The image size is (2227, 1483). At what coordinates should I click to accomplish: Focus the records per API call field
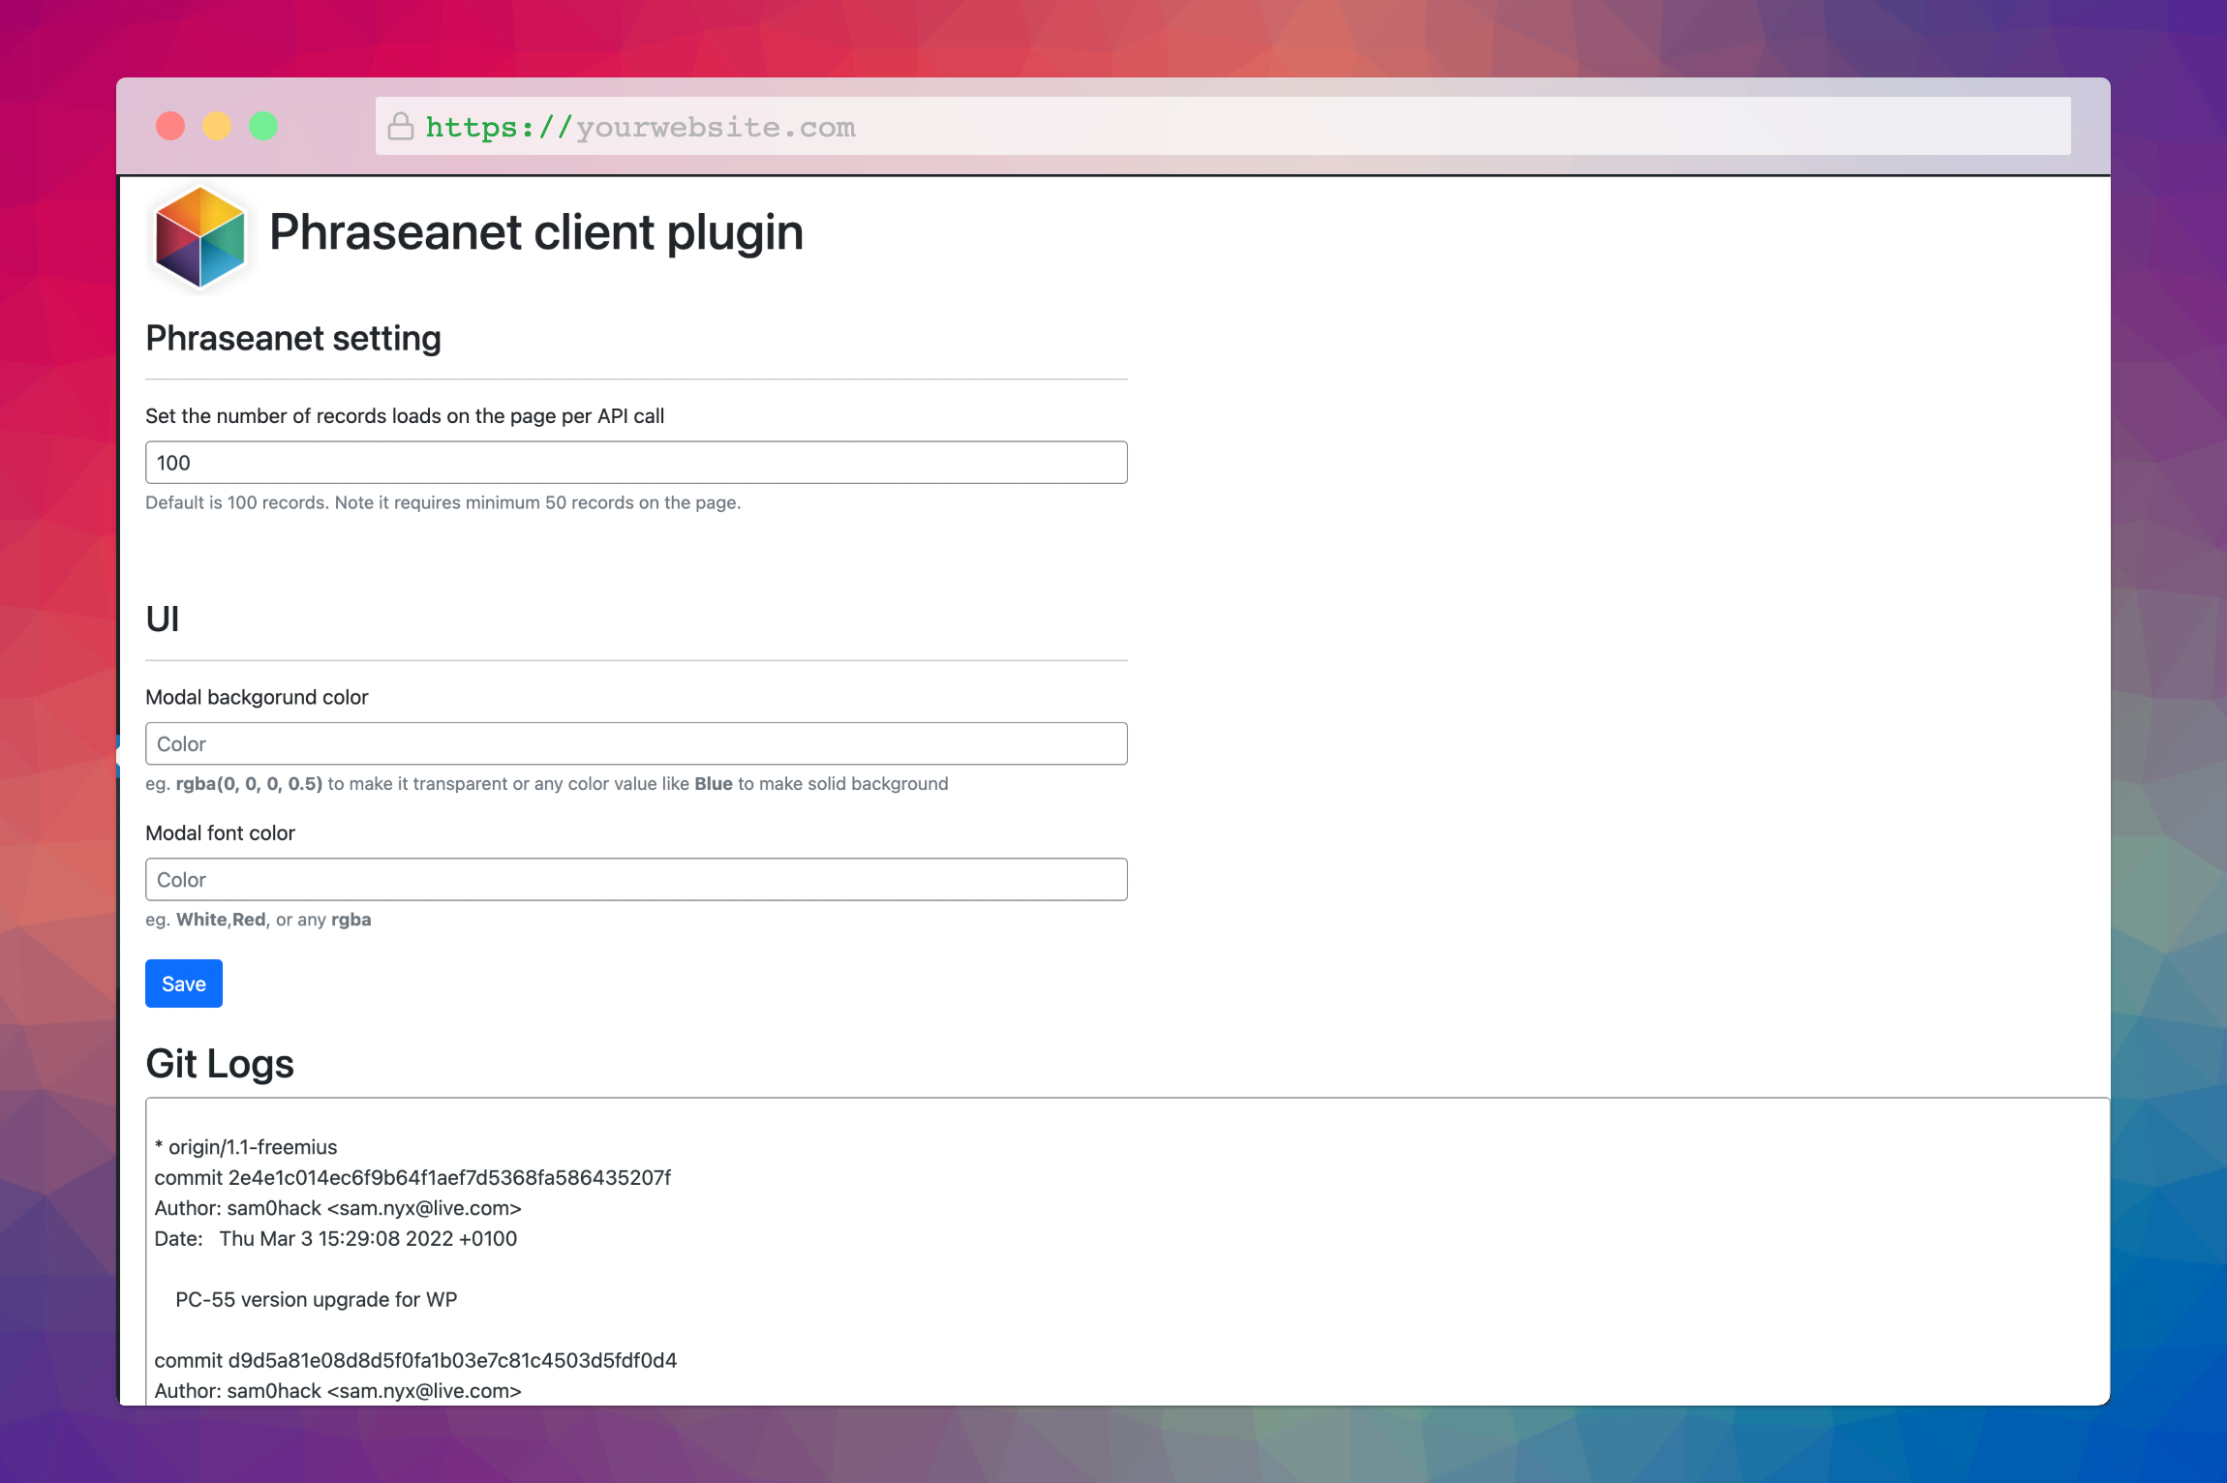636,463
